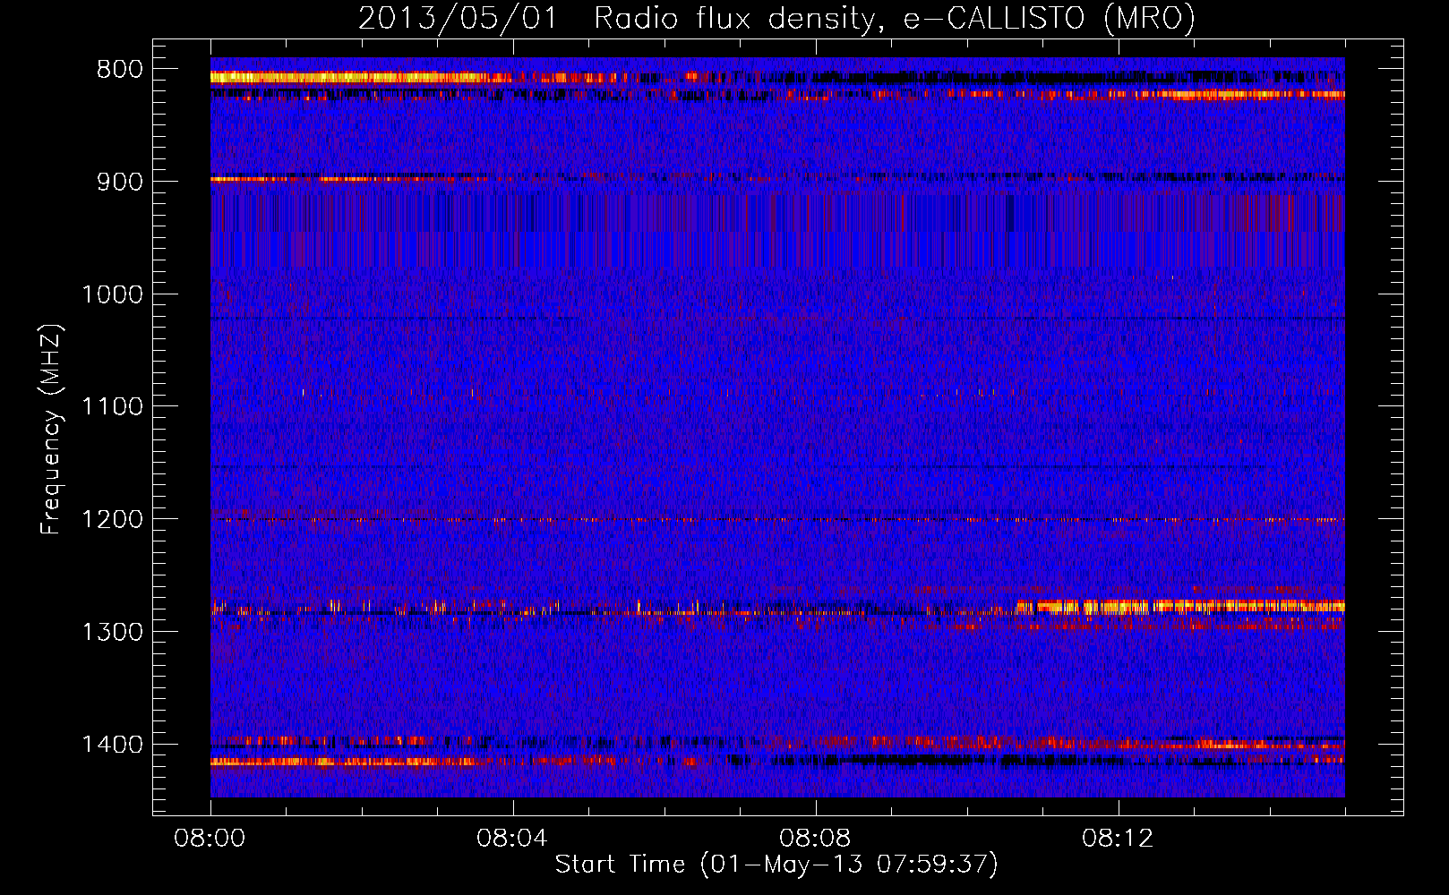Viewport: 1449px width, 895px height.
Task: Click the 08:00 time tick label
Action: pos(210,839)
